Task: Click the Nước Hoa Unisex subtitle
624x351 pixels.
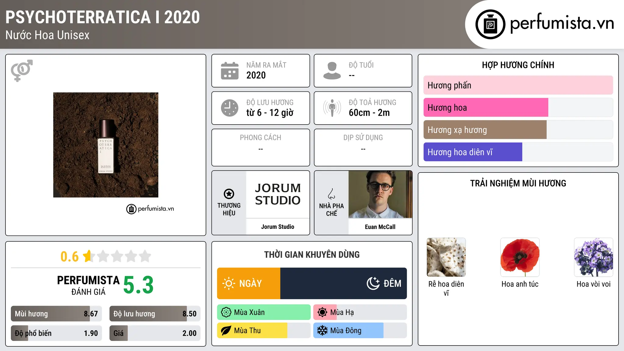Action: pos(48,35)
